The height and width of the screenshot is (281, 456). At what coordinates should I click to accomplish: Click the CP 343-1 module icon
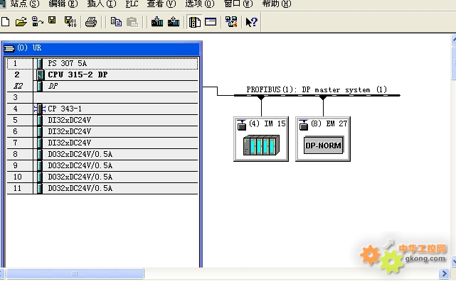click(x=40, y=109)
